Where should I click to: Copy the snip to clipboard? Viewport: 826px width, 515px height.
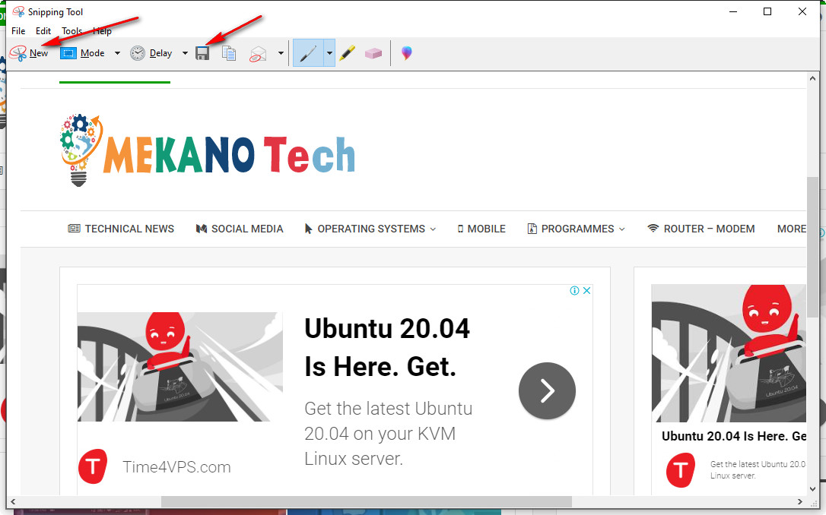coord(229,53)
